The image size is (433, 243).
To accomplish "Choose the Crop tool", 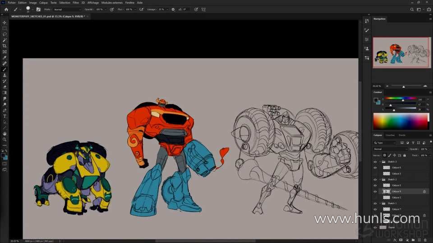I will 5,46.
